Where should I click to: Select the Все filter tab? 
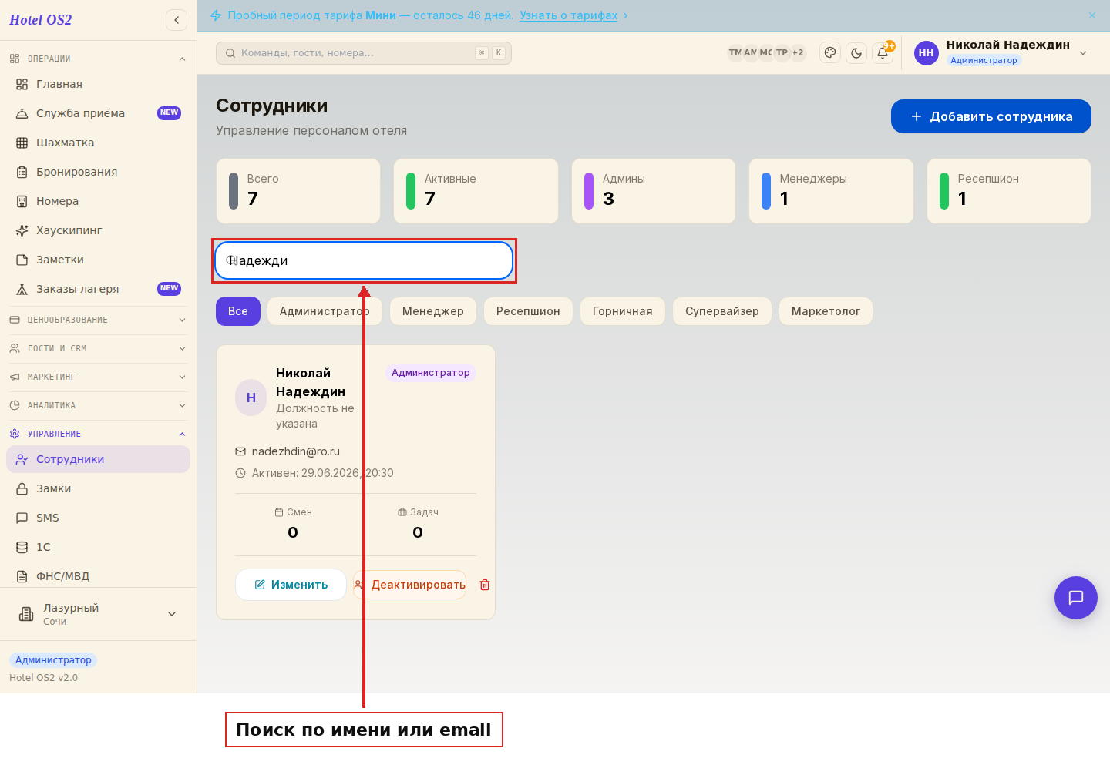(238, 311)
